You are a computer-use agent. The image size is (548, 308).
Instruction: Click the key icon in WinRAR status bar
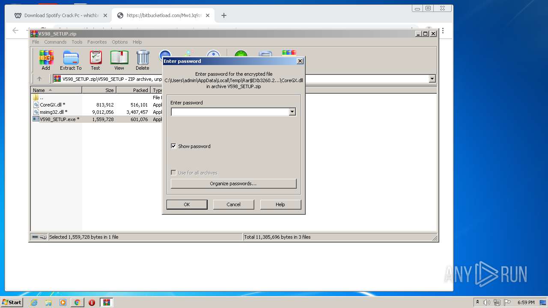[x=43, y=237]
